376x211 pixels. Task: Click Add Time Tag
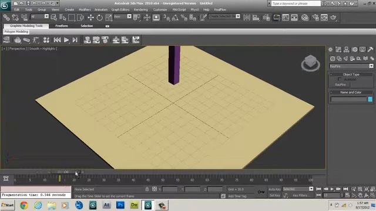(x=237, y=196)
